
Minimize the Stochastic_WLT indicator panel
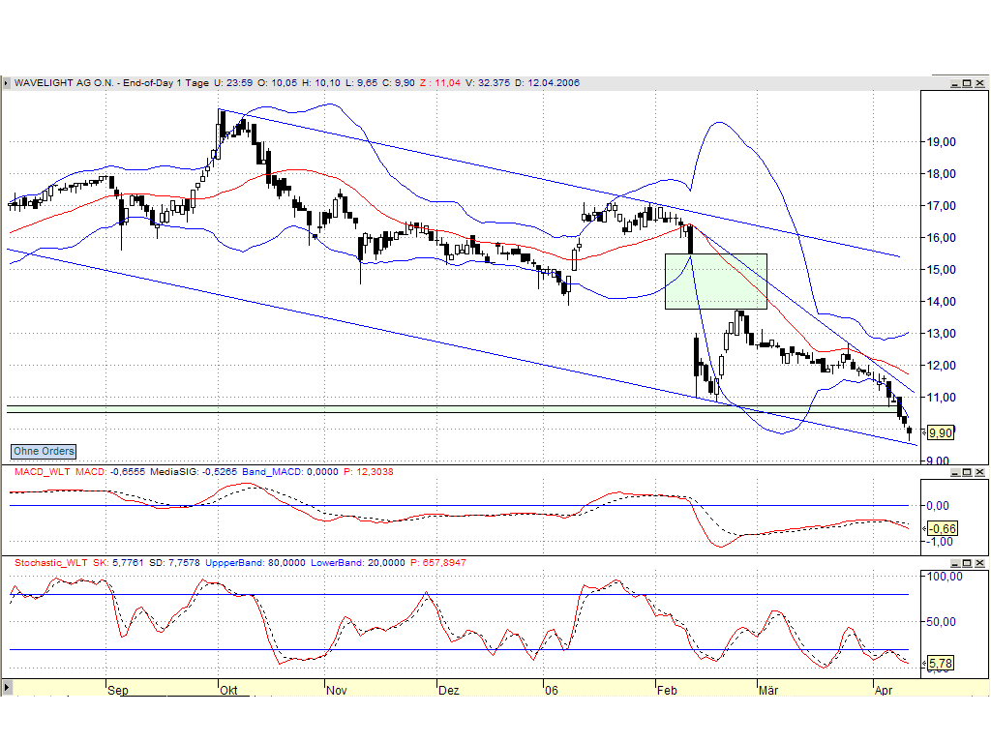pos(955,563)
